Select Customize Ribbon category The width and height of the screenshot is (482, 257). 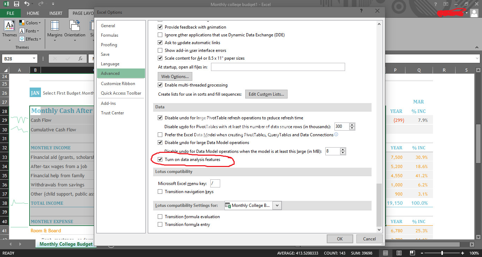tap(121, 84)
